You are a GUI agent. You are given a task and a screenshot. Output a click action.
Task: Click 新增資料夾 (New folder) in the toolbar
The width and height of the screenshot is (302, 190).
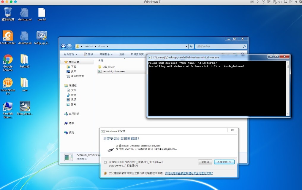(137, 55)
